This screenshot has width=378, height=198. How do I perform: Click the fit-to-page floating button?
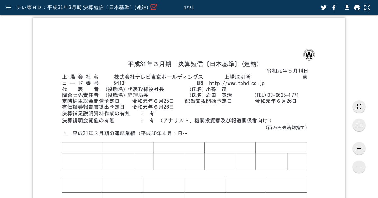[x=359, y=107]
